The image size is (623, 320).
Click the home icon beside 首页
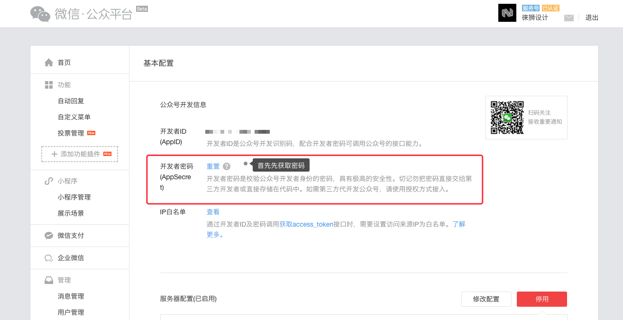click(49, 63)
